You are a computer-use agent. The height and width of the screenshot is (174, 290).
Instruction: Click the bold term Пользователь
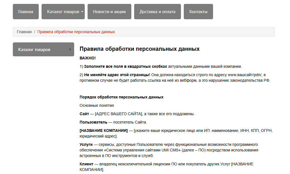click(x=93, y=122)
